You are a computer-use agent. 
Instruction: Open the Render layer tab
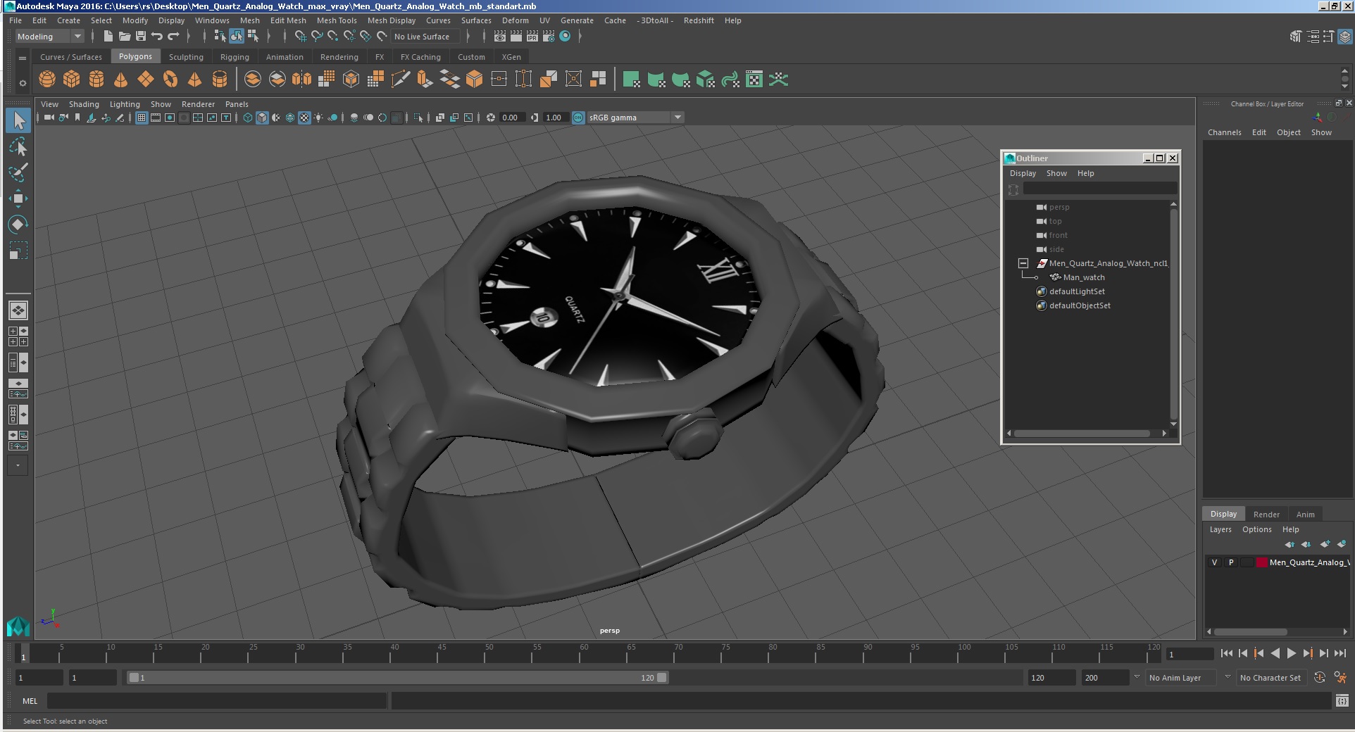click(x=1266, y=515)
